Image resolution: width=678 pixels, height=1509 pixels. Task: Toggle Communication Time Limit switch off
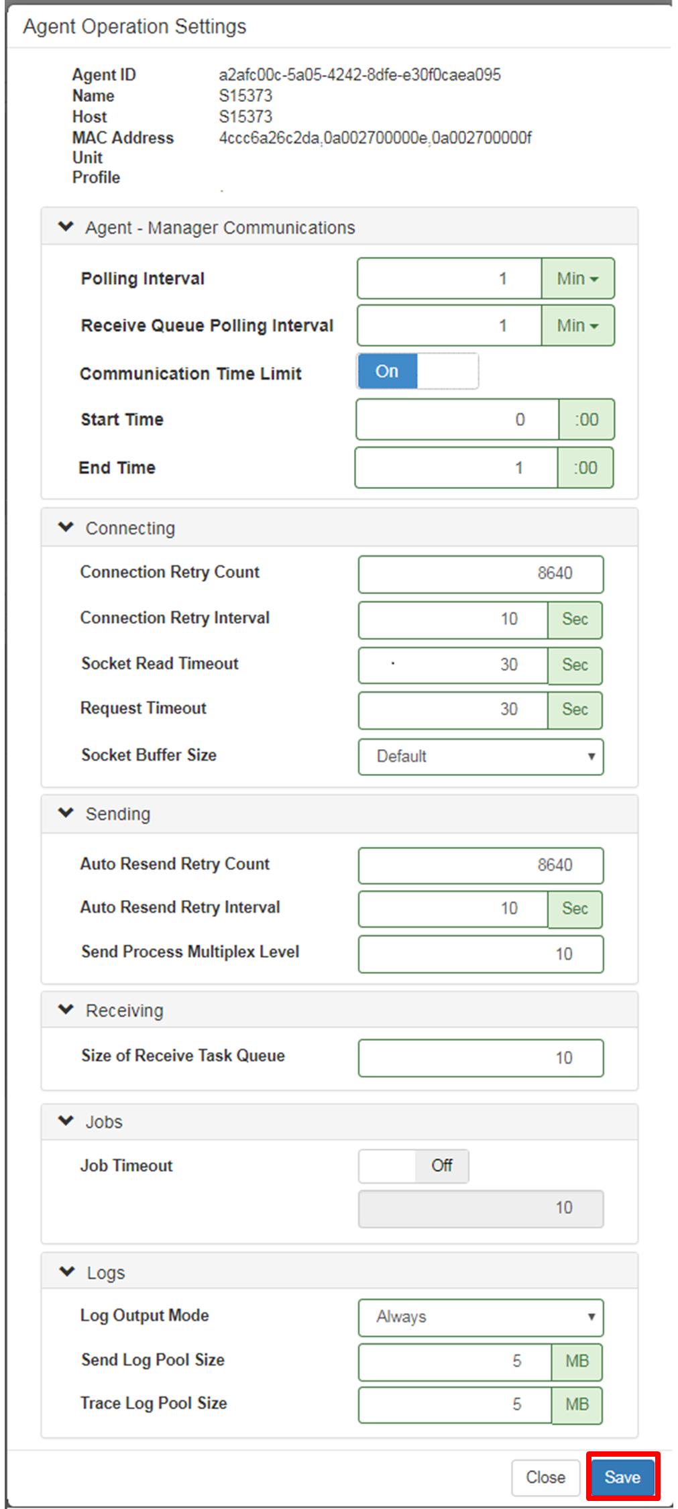(x=417, y=371)
